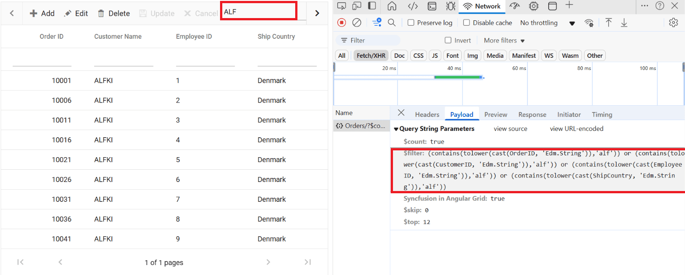
Task: Open DevTools help question mark icon
Action: [x=660, y=5]
